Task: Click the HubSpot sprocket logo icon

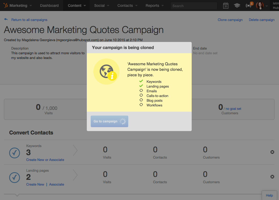Action: [x=6, y=6]
